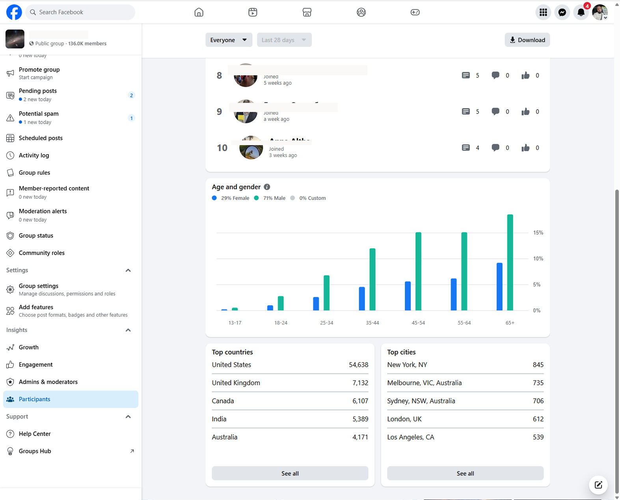
Task: Open the Everyone dropdown filter
Action: 229,40
